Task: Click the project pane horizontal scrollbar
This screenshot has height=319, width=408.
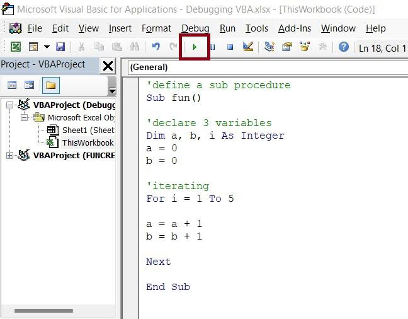Action: click(x=43, y=311)
